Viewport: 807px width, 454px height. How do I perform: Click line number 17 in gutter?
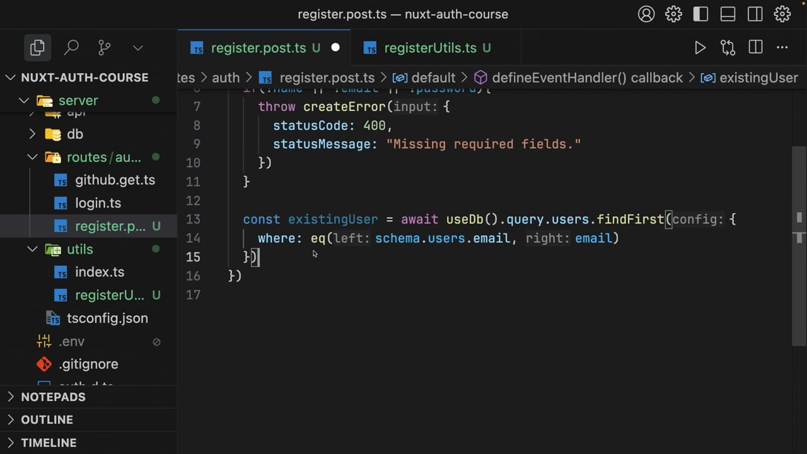[x=193, y=294]
